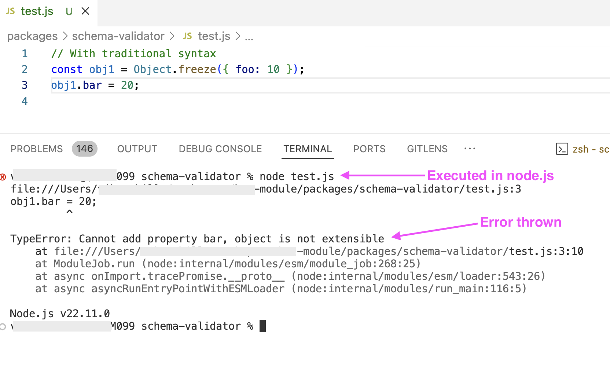The width and height of the screenshot is (610, 366).
Task: Select line number 3 in the editor gutter
Action: point(25,85)
